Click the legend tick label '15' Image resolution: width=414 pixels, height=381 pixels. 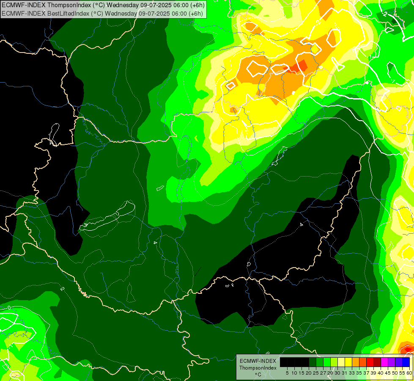[x=302, y=373]
